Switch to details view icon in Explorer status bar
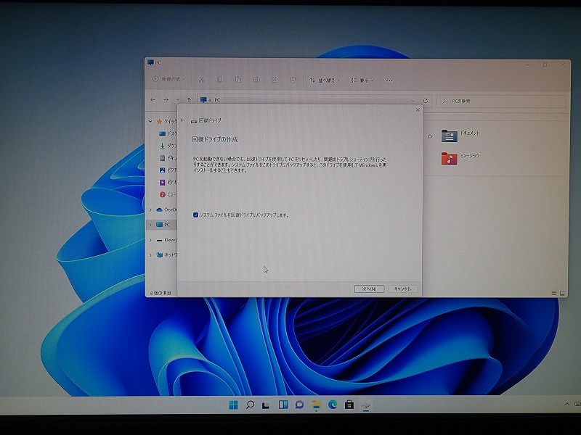Image resolution: width=581 pixels, height=435 pixels. point(554,293)
